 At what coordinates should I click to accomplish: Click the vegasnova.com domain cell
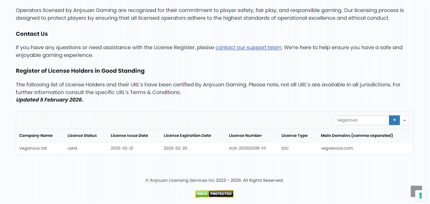[x=336, y=148]
